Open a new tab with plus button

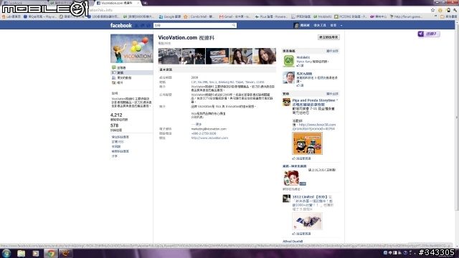pyautogui.click(x=145, y=3)
